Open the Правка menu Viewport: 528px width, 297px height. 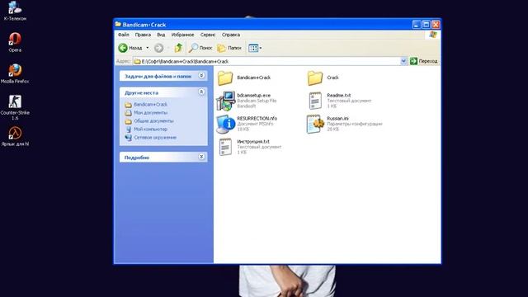pos(143,35)
